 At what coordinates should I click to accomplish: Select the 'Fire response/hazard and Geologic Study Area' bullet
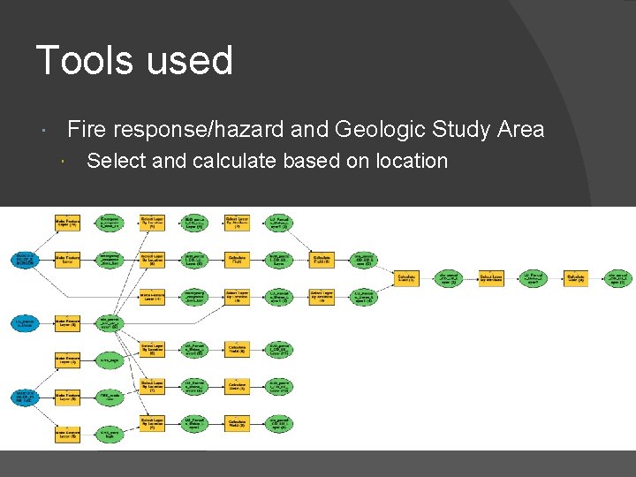(306, 130)
